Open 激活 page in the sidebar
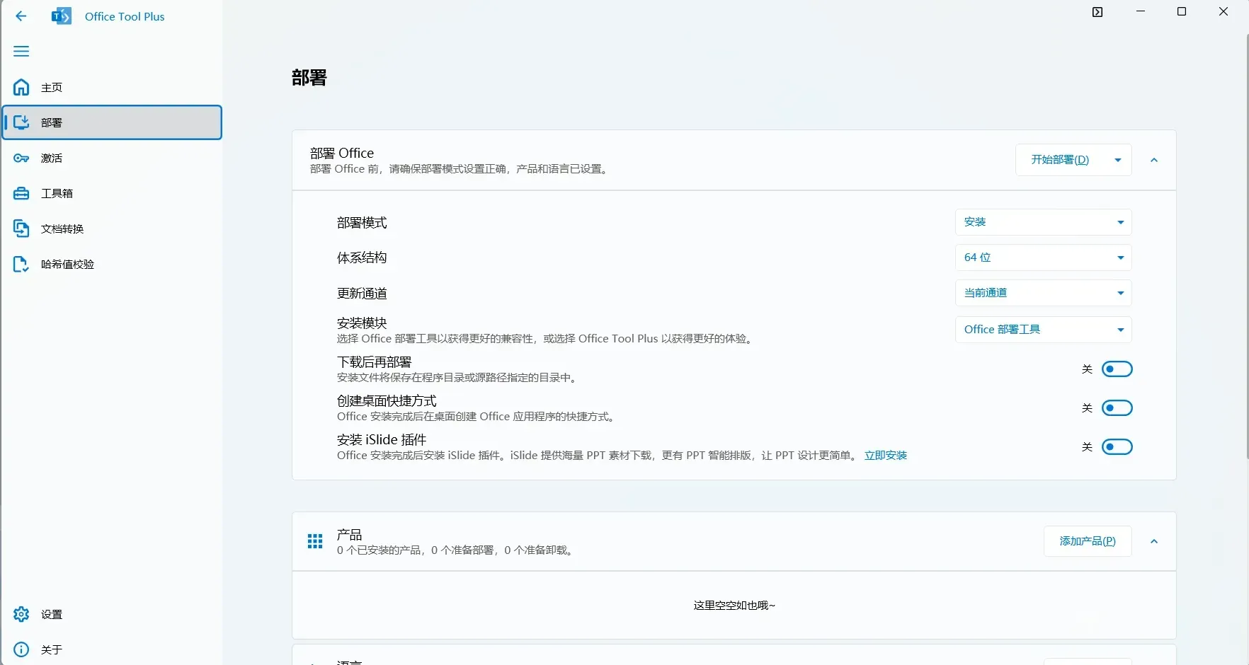 (112, 158)
